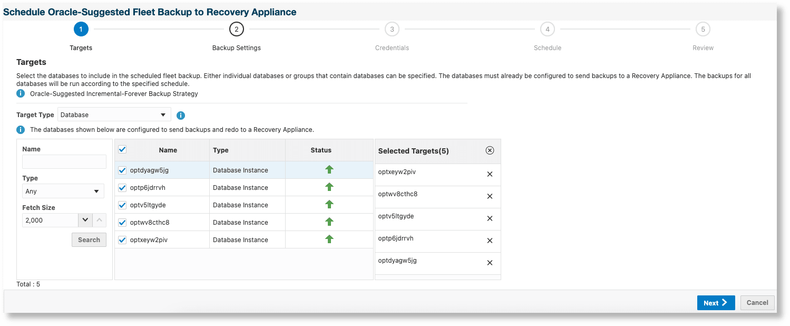Remove optv5ltgyde from Selected Targets
790x326 pixels.
[x=490, y=218]
